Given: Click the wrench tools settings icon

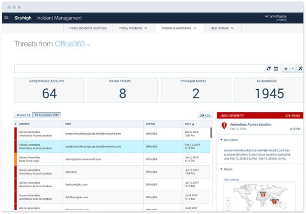Looking at the screenshot, I should point(300,69).
